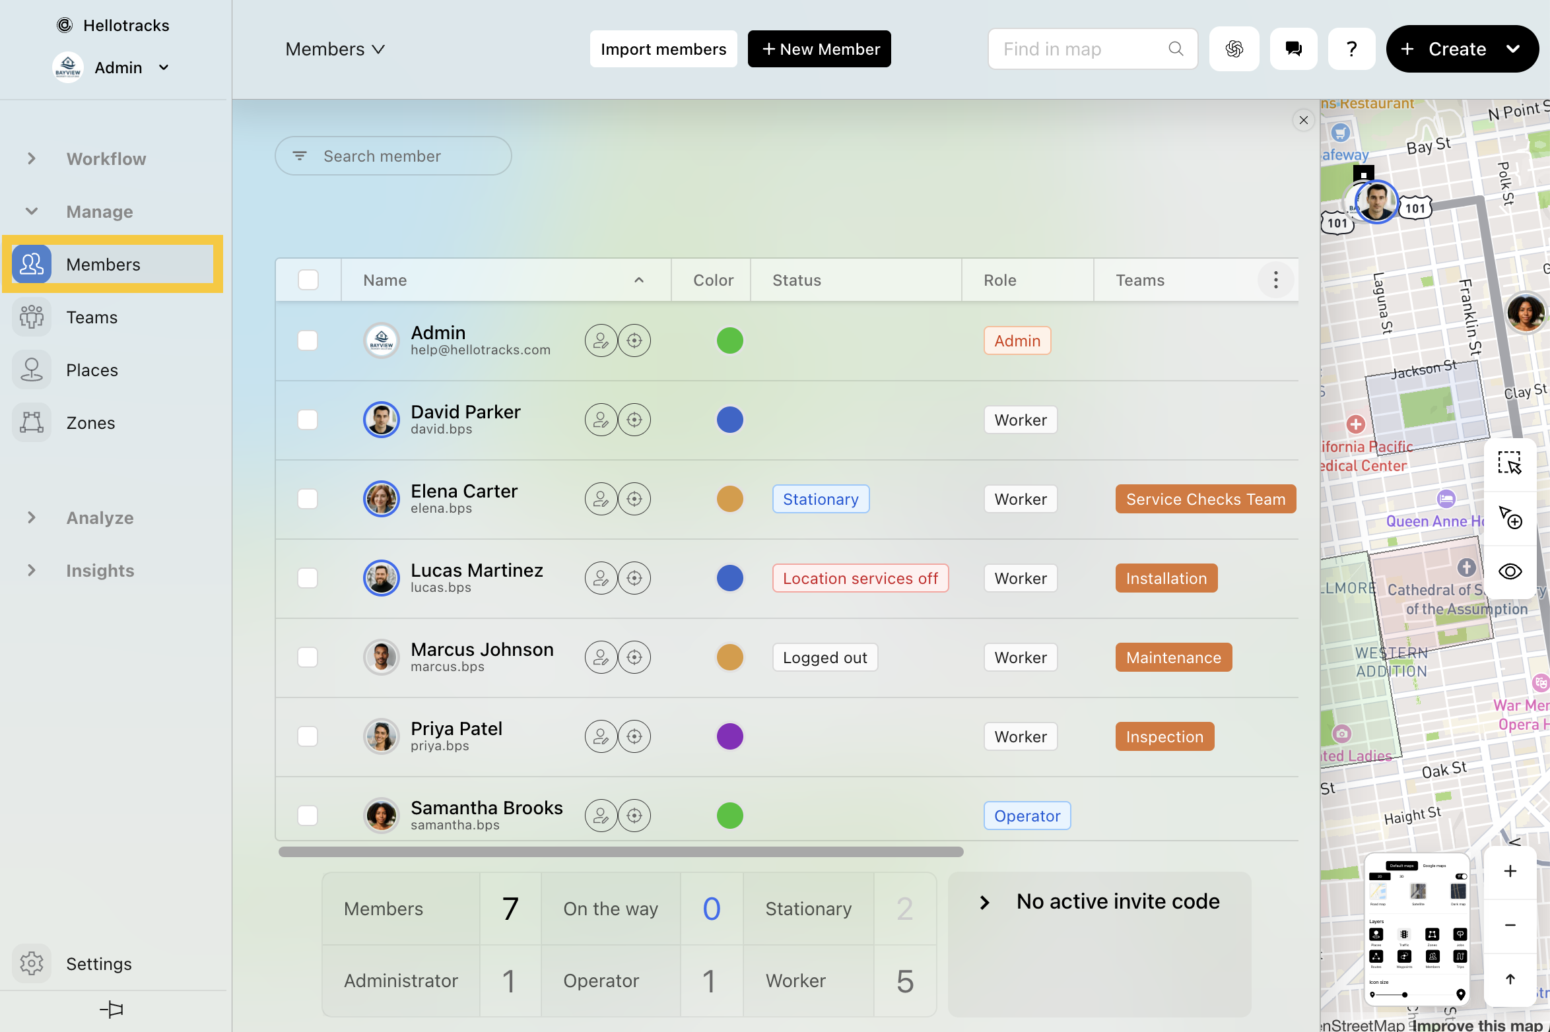The image size is (1550, 1032).
Task: Click the add waypoint cursor-plus map tool
Action: 1510,517
